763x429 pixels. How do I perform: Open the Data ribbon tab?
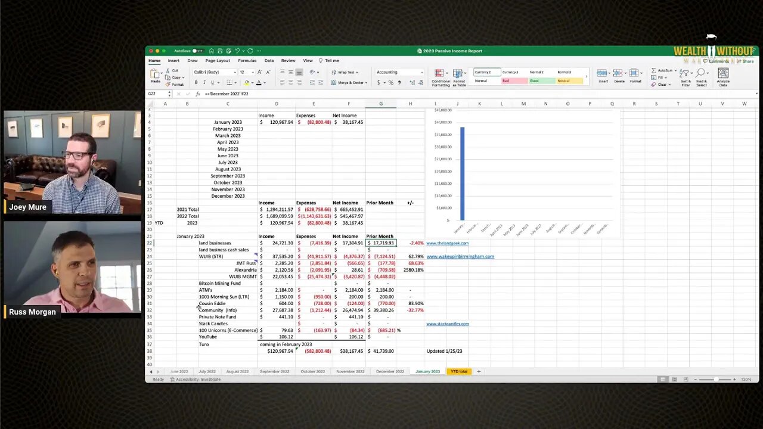coord(269,61)
